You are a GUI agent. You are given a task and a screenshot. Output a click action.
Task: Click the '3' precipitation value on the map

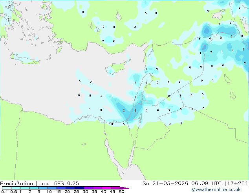point(135,111)
